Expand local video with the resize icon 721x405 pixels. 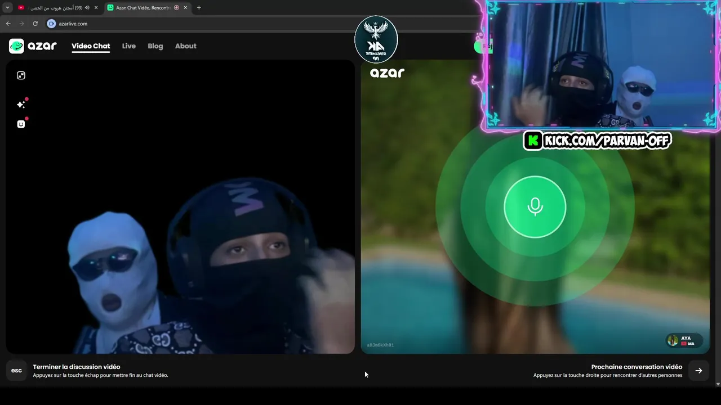point(21,75)
